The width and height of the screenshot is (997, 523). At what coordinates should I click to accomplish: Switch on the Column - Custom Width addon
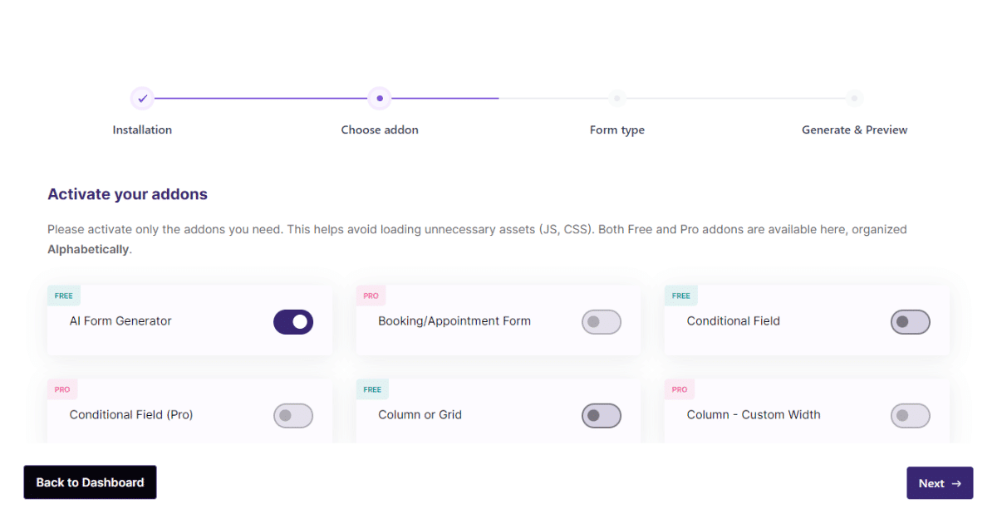[911, 415]
